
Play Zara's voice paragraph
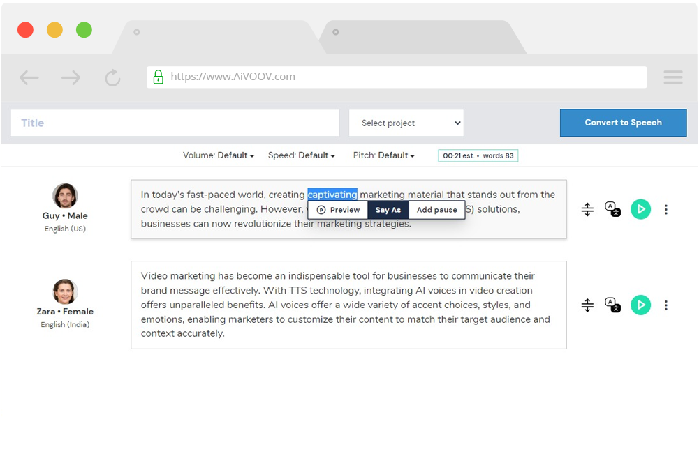pyautogui.click(x=640, y=305)
